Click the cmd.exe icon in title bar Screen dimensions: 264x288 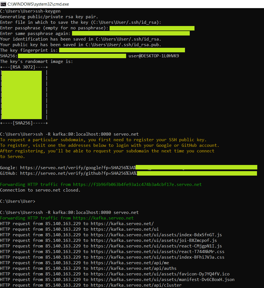click(x=3, y=4)
